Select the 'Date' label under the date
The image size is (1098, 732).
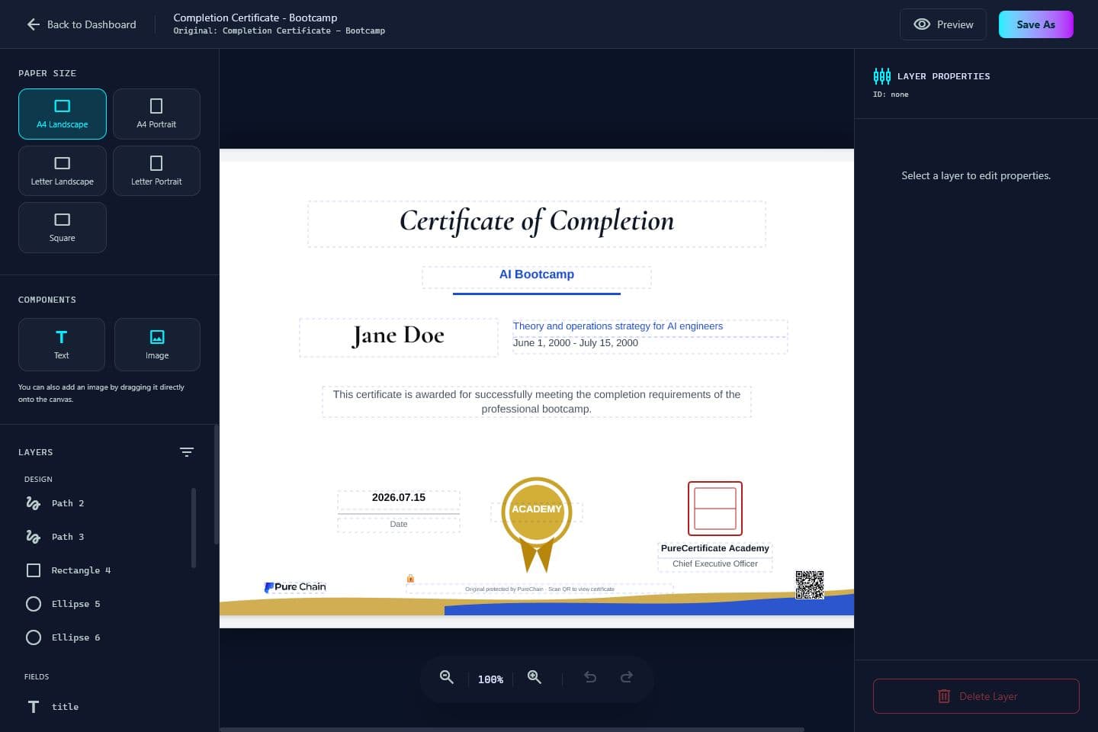click(x=399, y=525)
